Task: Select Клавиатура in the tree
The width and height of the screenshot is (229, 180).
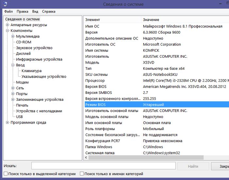Action: [x=31, y=71]
